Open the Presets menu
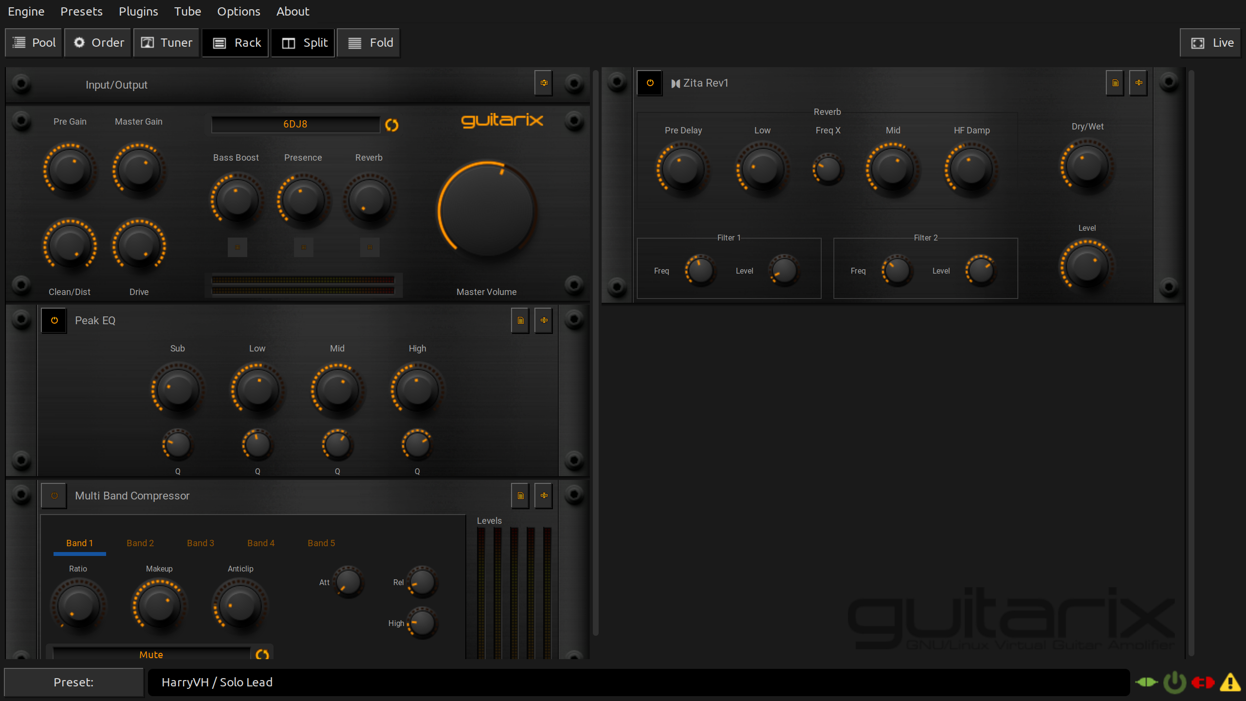Screen dimensions: 1246x701 point(81,11)
